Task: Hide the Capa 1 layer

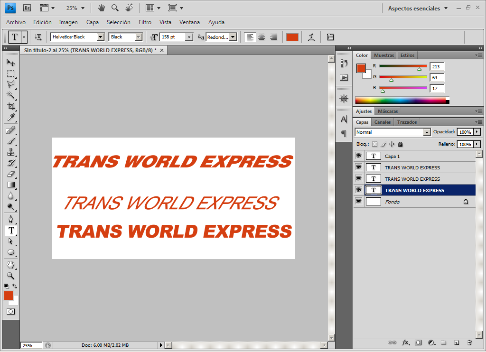Action: coord(359,156)
